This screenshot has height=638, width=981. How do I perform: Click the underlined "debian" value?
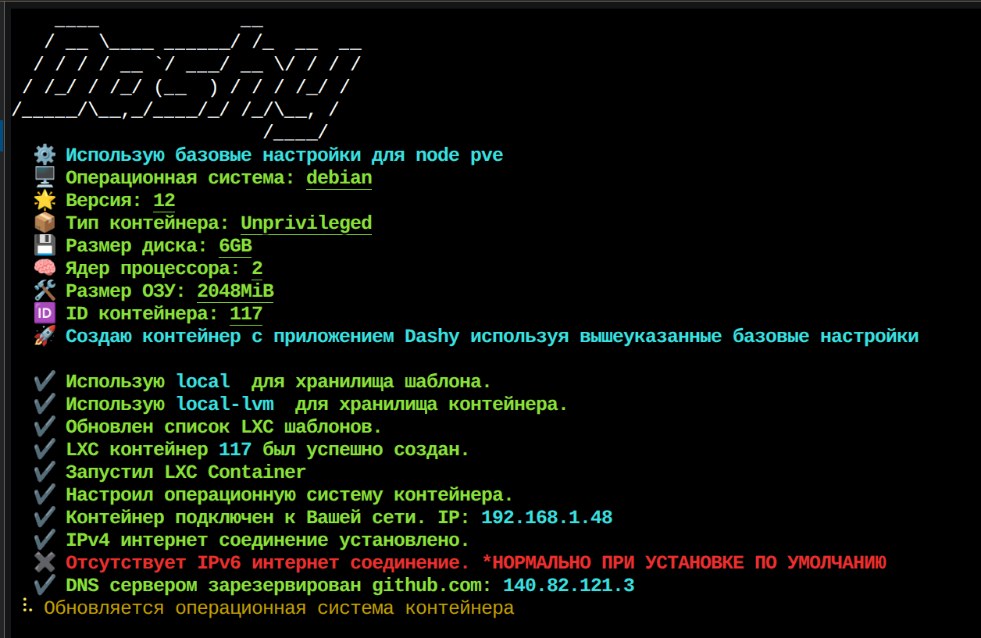tap(338, 177)
